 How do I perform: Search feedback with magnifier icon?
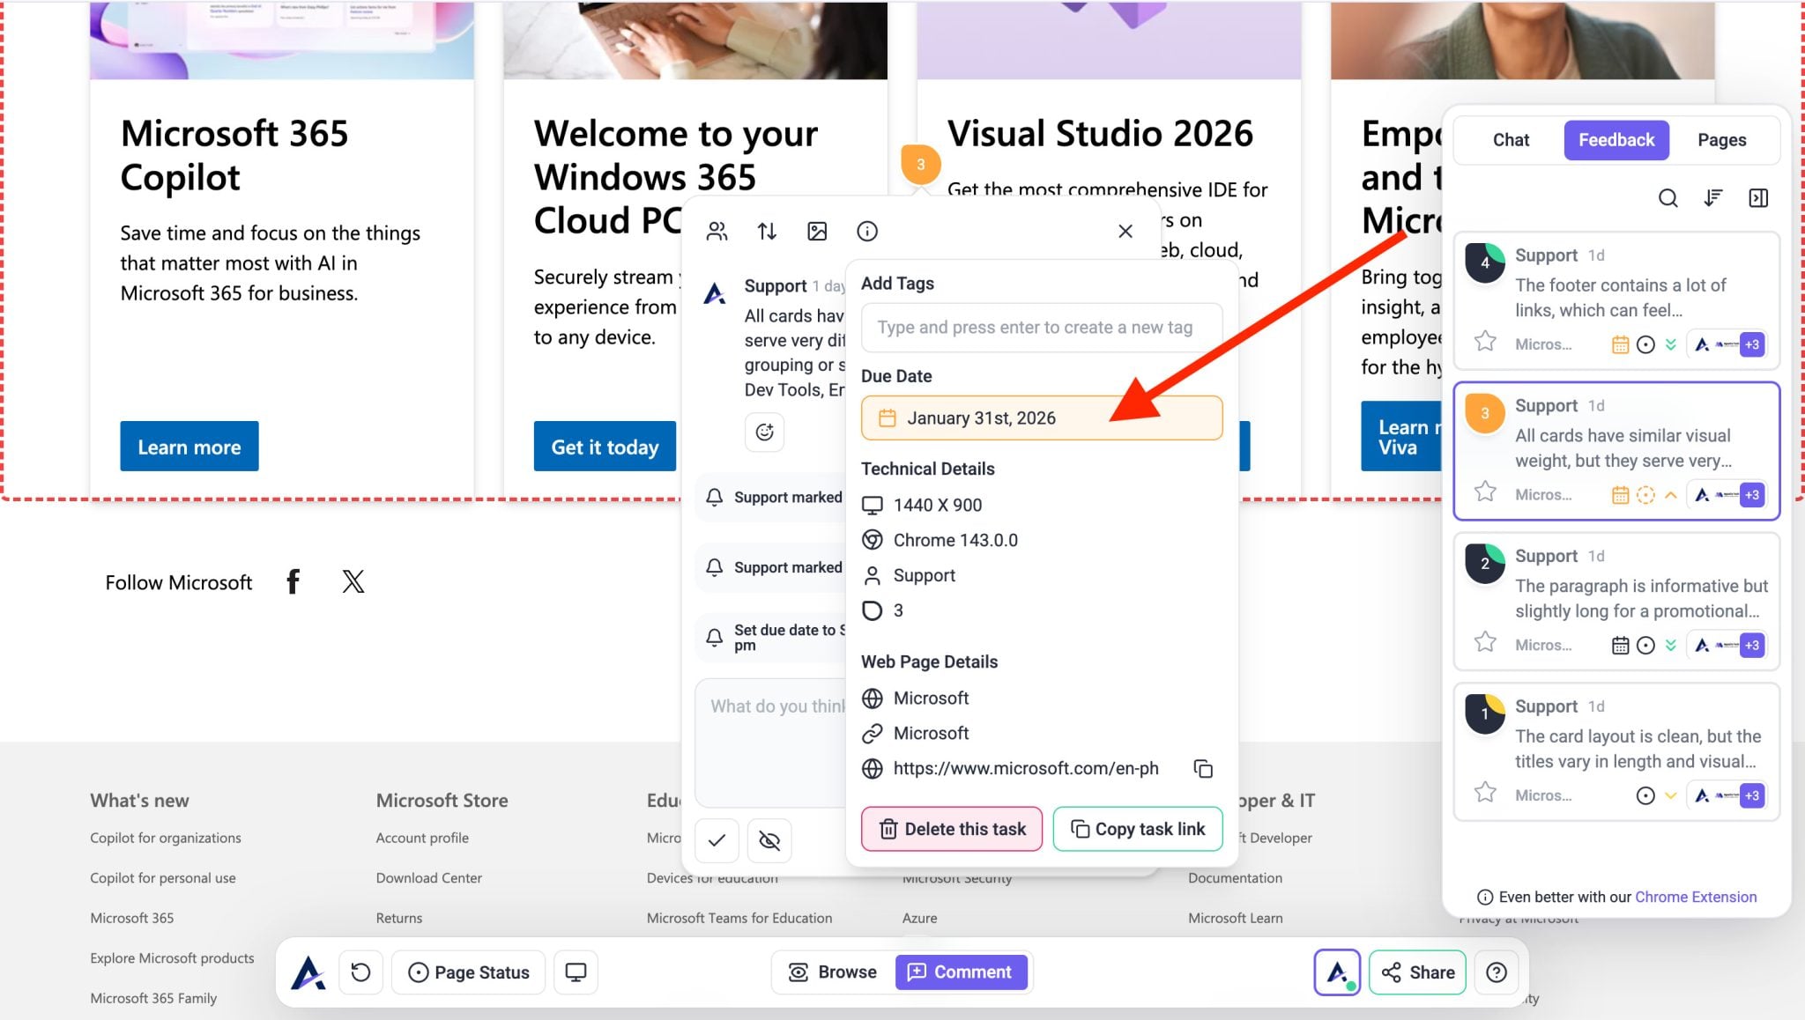1668,198
